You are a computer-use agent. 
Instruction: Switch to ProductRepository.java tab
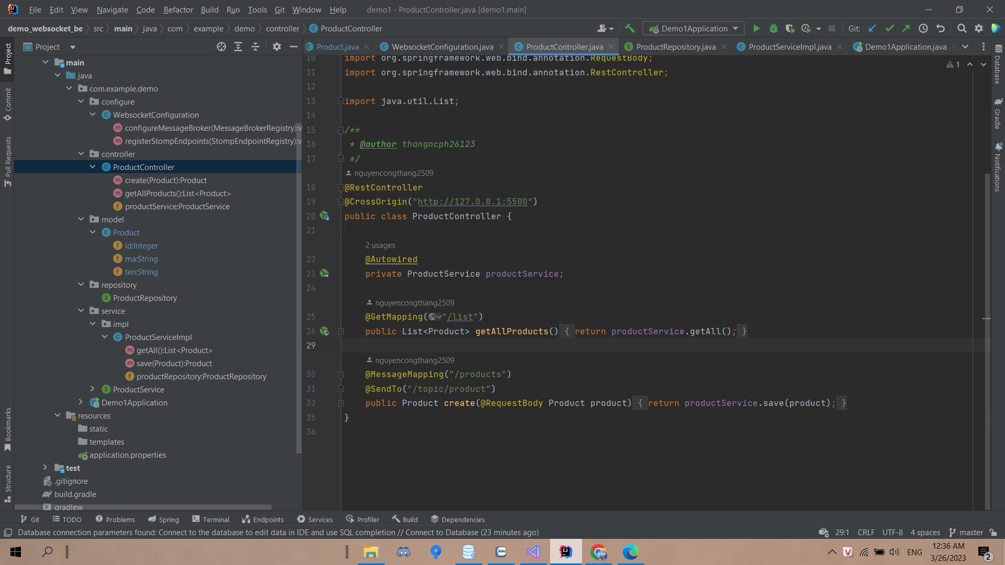(676, 47)
